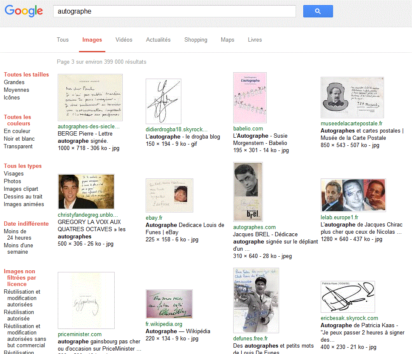Visit museedelacartepostale.fr source link

(x=352, y=124)
